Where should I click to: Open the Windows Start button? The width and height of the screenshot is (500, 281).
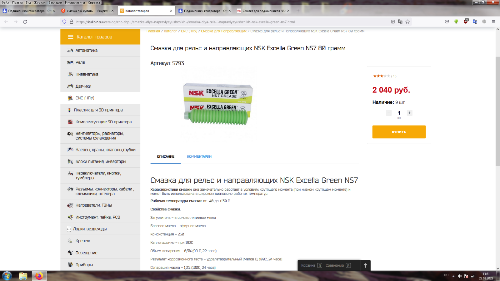(7, 276)
